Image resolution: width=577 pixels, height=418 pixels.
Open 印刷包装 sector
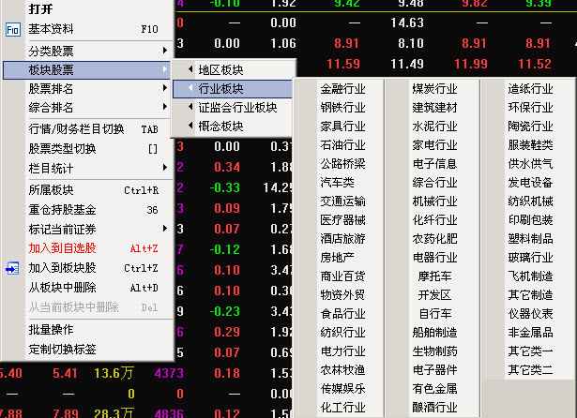pos(530,220)
